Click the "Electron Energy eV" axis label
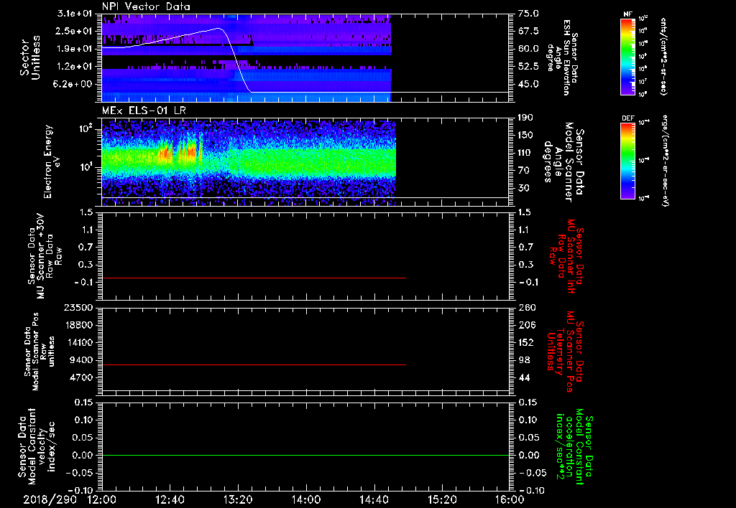 (52, 161)
